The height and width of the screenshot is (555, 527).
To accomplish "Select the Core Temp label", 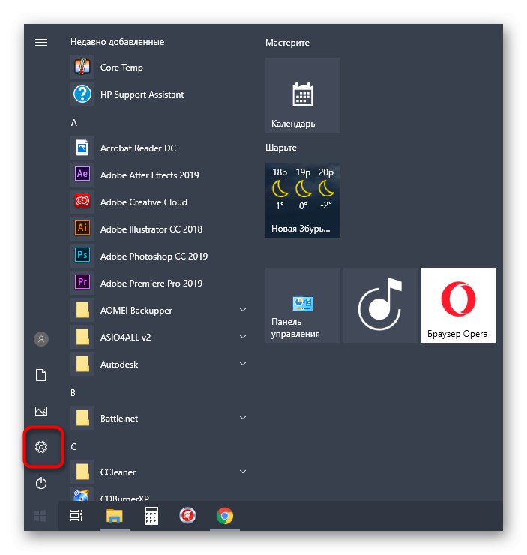I will pyautogui.click(x=121, y=67).
